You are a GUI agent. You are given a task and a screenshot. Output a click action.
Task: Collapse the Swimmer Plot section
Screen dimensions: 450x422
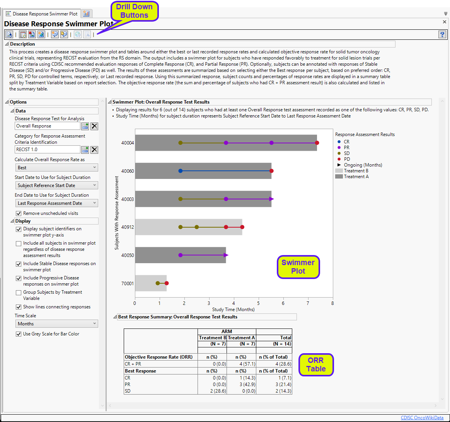(x=109, y=102)
